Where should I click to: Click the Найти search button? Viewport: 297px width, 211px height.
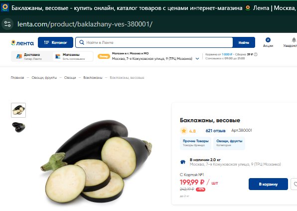click(244, 42)
